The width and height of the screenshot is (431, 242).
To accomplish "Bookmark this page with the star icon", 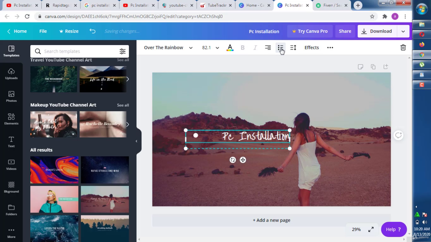I will (x=372, y=16).
